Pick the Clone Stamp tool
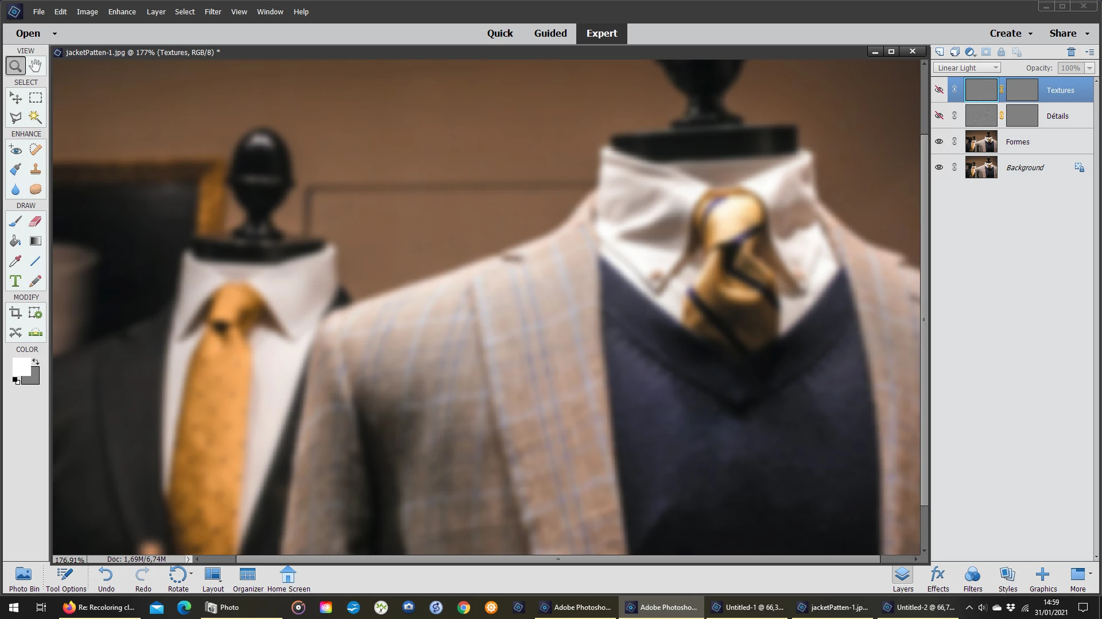The height and width of the screenshot is (619, 1102). [x=35, y=169]
